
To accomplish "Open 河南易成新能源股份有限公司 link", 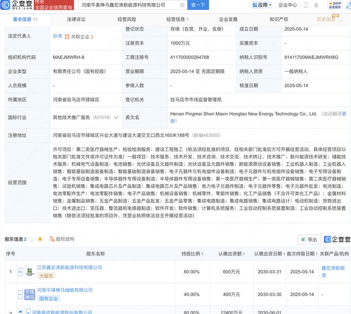I will point(62,312).
